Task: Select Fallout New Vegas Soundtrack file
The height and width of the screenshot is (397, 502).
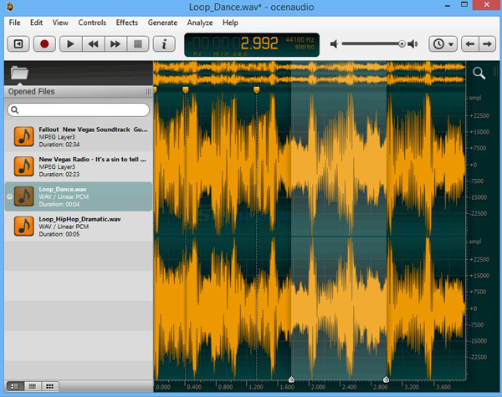Action: click(78, 136)
